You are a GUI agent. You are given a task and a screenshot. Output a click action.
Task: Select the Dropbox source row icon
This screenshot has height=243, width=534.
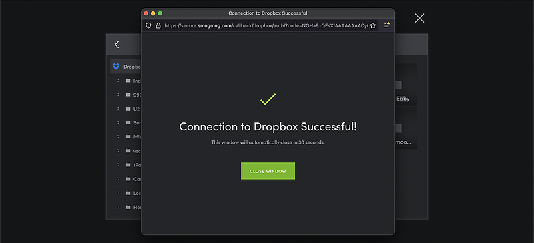[116, 67]
